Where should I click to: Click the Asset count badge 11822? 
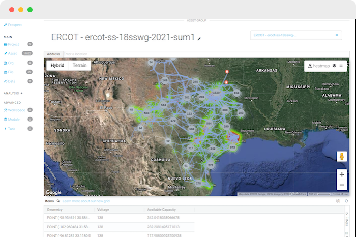tap(27, 53)
